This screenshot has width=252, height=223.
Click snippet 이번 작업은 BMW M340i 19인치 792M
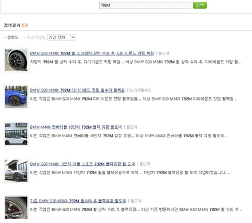[x=130, y=172]
